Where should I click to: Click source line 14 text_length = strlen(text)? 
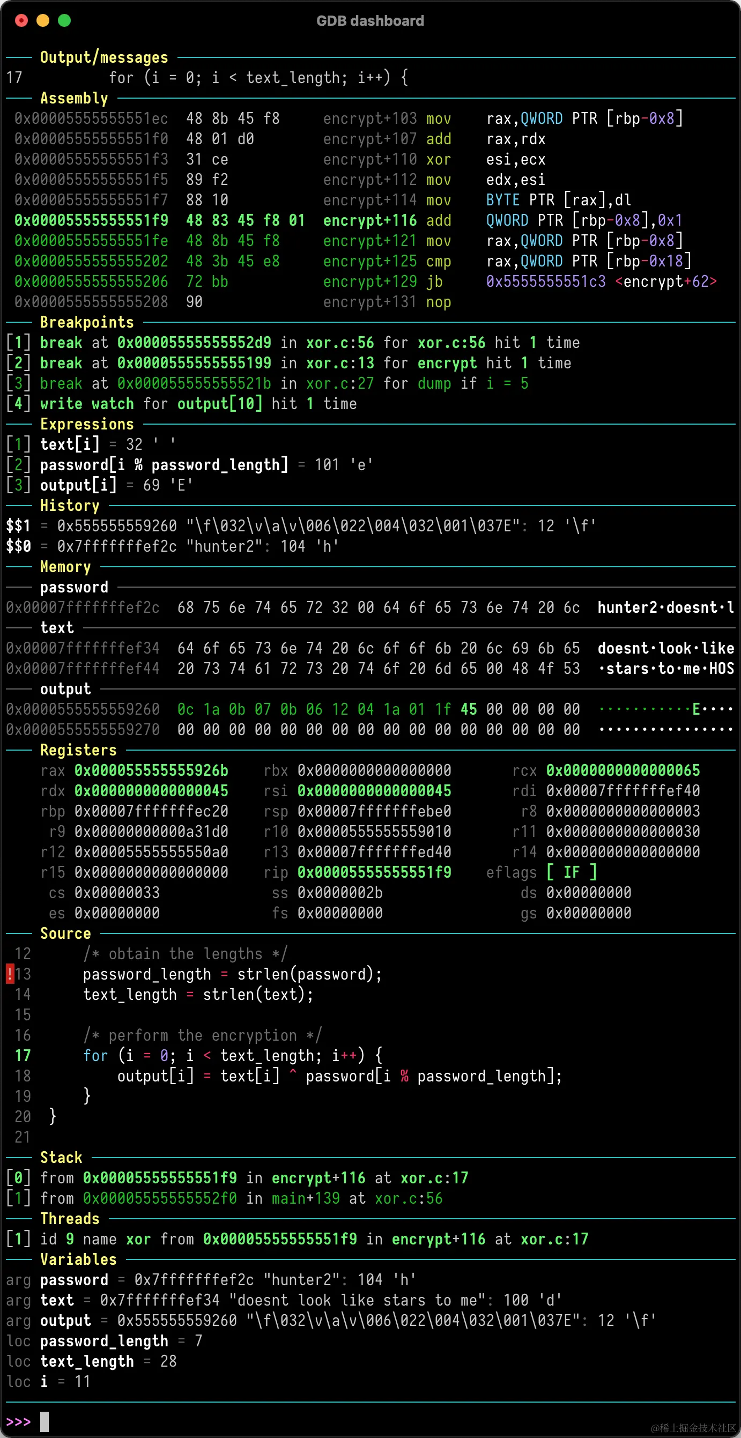[x=198, y=995]
